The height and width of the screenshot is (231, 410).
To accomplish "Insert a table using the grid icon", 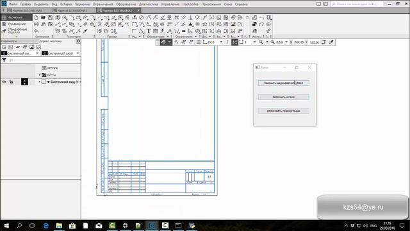I will (x=156, y=31).
